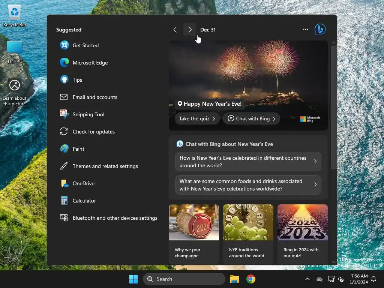The image size is (384, 288).
Task: Click the scrollbar up arrow
Action: 333,43
